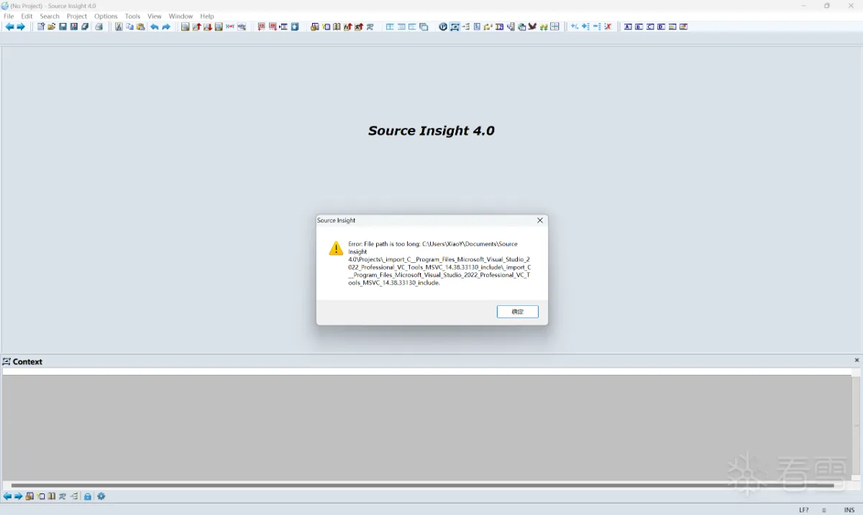Click the Redo arrow icon
863x515 pixels.
[166, 27]
